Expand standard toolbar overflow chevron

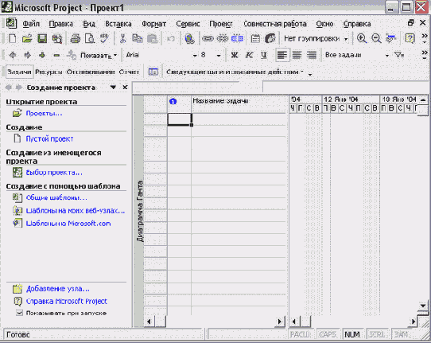pos(425,38)
